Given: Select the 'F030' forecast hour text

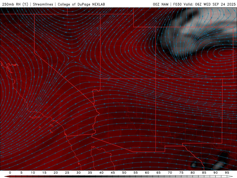Looking at the screenshot, I should 177,4.
